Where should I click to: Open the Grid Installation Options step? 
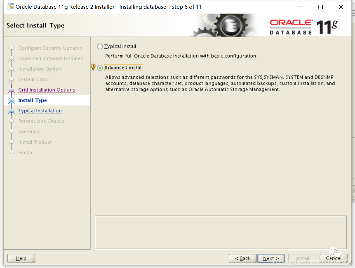click(x=47, y=90)
